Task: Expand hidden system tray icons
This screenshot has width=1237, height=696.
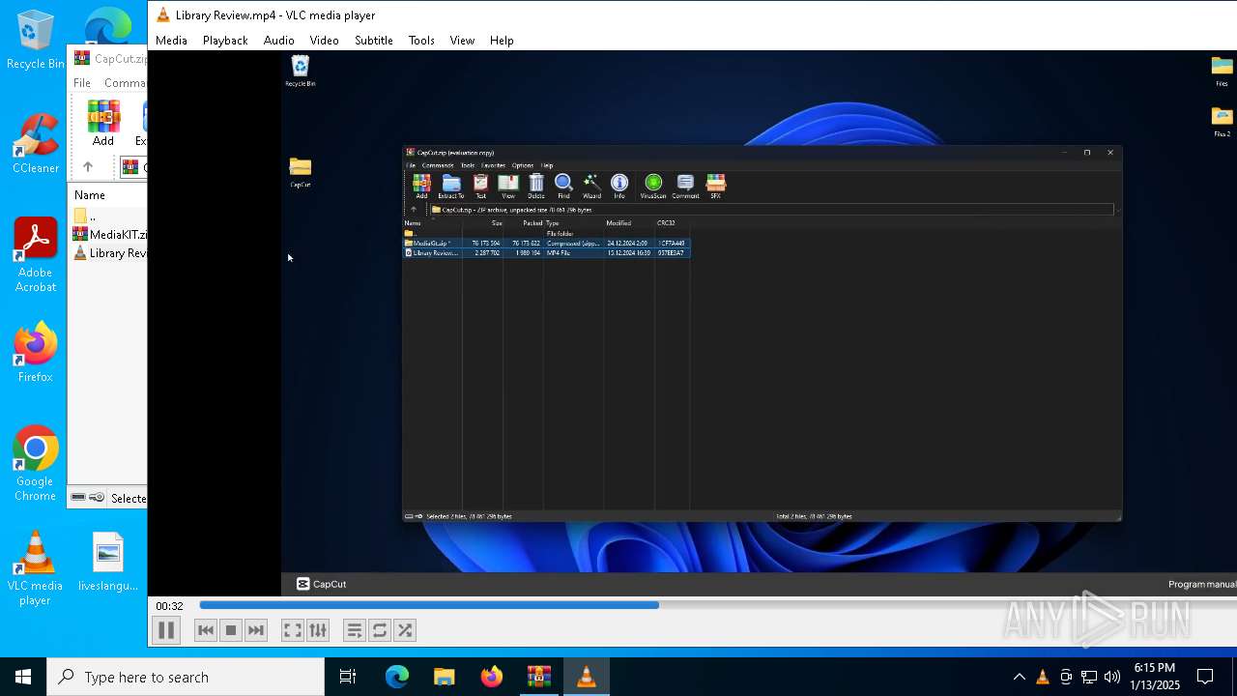Action: click(1019, 677)
